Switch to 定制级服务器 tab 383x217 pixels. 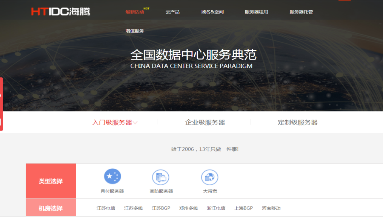click(298, 123)
